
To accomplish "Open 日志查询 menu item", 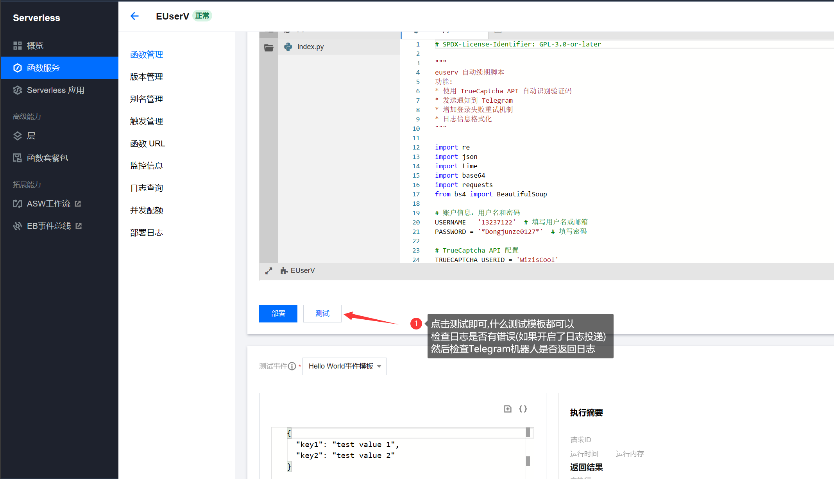I will pyautogui.click(x=147, y=188).
